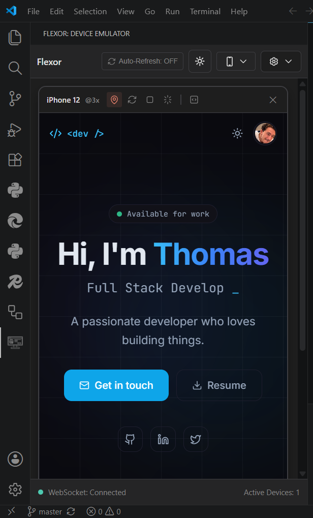The image size is (313, 518).
Task: Go back with the left arrow
Action: point(293,11)
